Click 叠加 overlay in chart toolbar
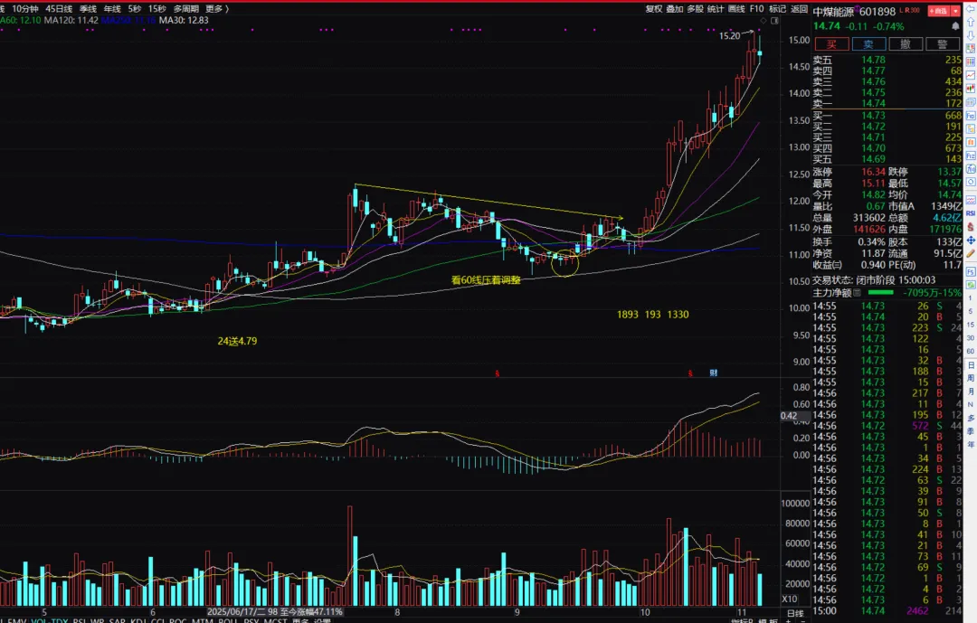Image resolution: width=977 pixels, height=623 pixels. 674,9
